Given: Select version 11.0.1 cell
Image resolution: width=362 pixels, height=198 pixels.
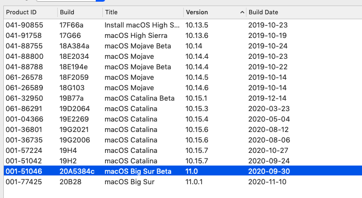Looking at the screenshot, I should [194, 182].
